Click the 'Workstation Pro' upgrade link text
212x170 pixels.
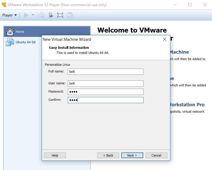187,105
